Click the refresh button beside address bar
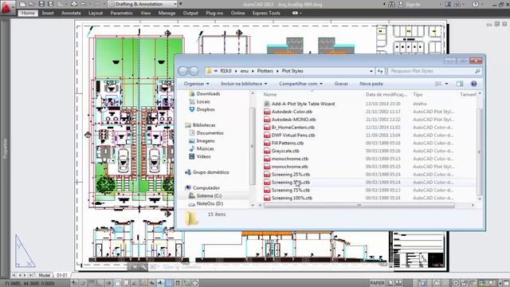The height and width of the screenshot is (287, 510). 380,71
